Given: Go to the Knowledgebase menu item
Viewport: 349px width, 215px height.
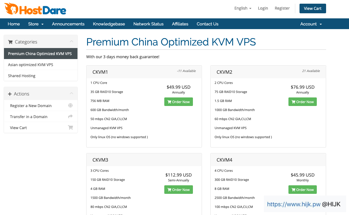Looking at the screenshot, I should (109, 24).
